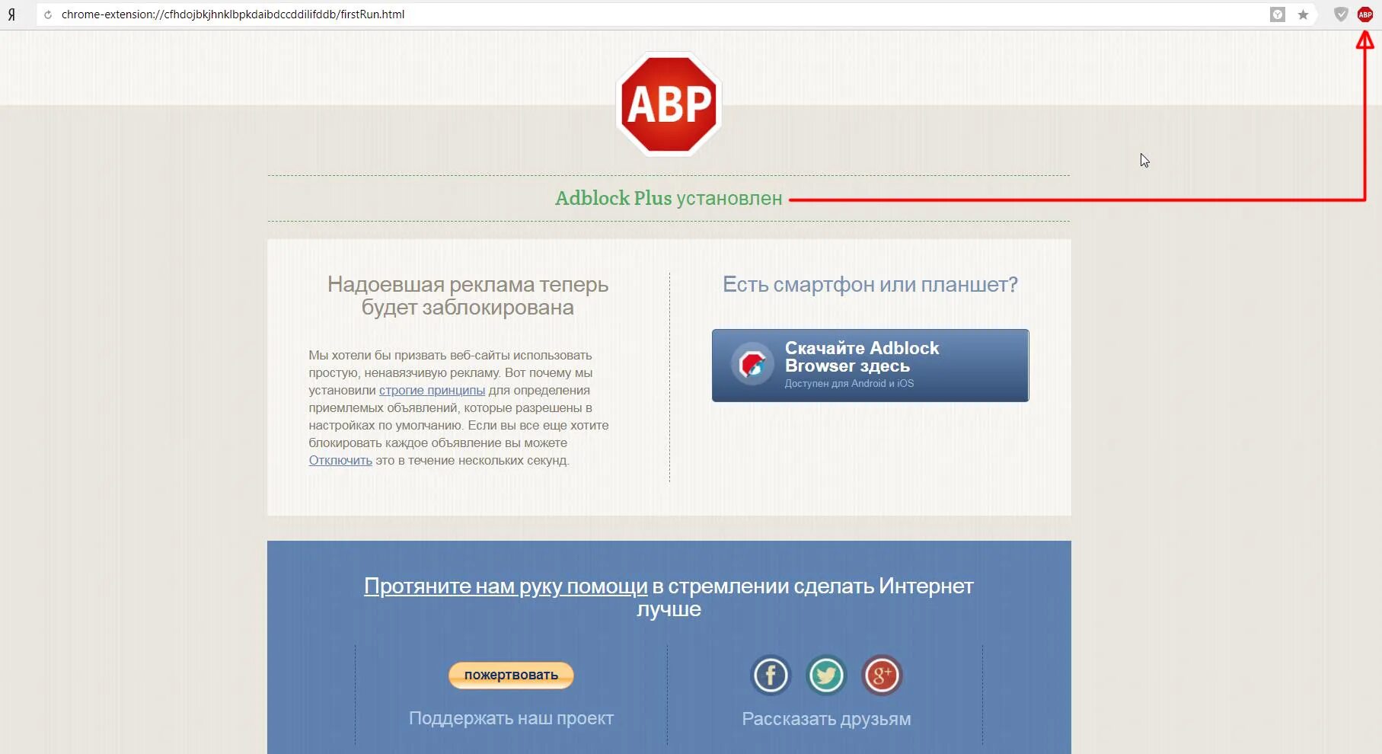Viewport: 1382px width, 754px height.
Task: Click the "Adblock Plus установлен" heading
Action: click(x=669, y=198)
